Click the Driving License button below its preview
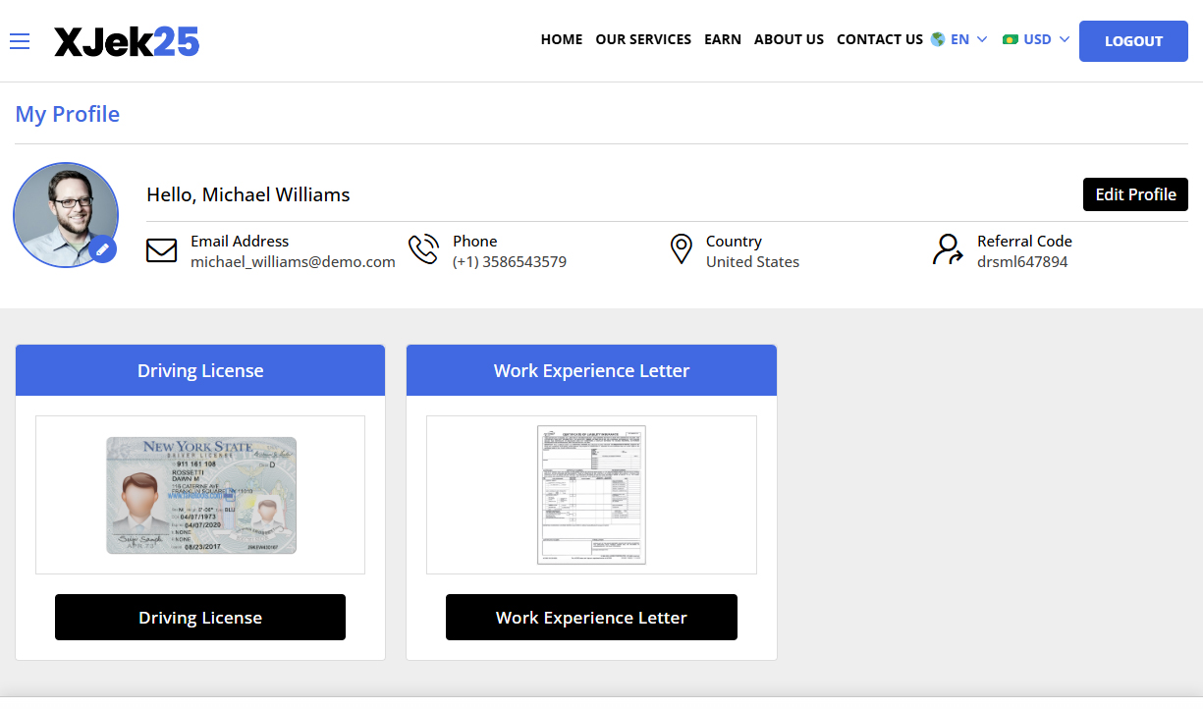The width and height of the screenshot is (1203, 709). (x=199, y=617)
